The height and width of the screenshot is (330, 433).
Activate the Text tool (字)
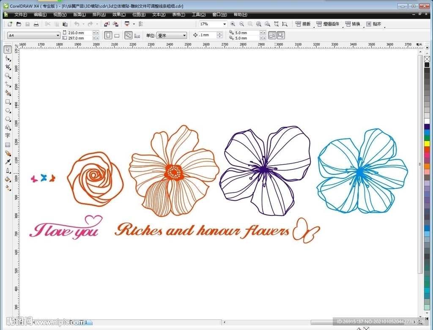click(8, 136)
